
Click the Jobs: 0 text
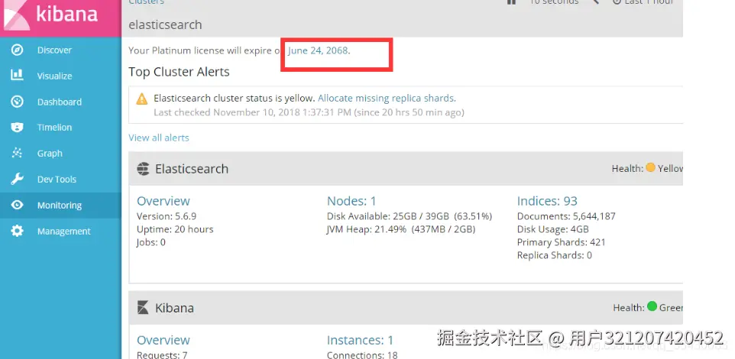(x=151, y=242)
